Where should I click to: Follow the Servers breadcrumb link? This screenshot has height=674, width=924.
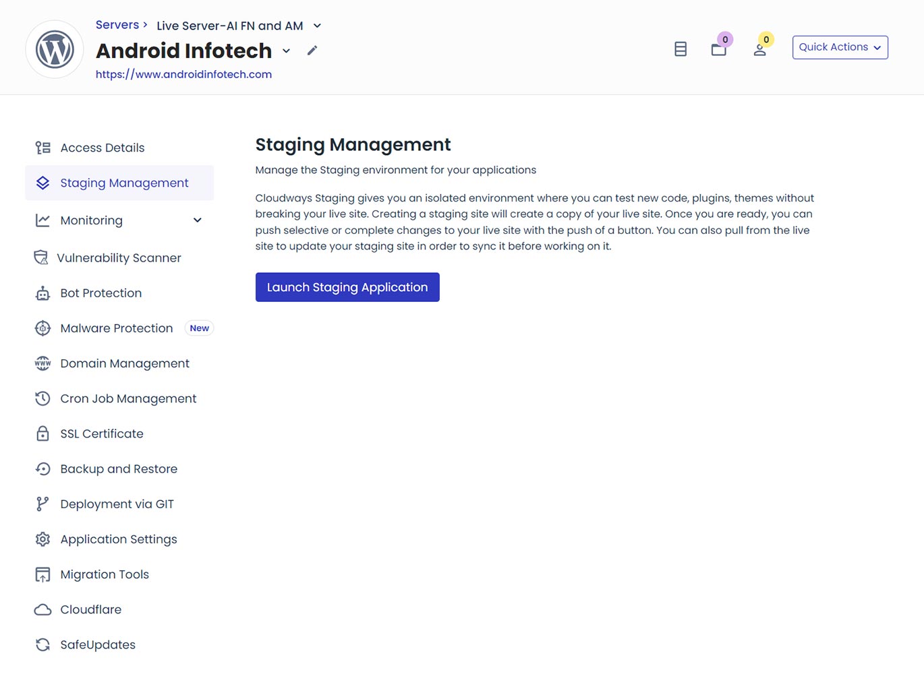click(117, 25)
